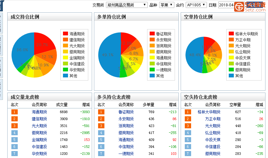Image resolution: width=268 pixels, height=158 pixels.
Task: Open the 品种 dropdown showing 苹果
Action: click(x=167, y=5)
